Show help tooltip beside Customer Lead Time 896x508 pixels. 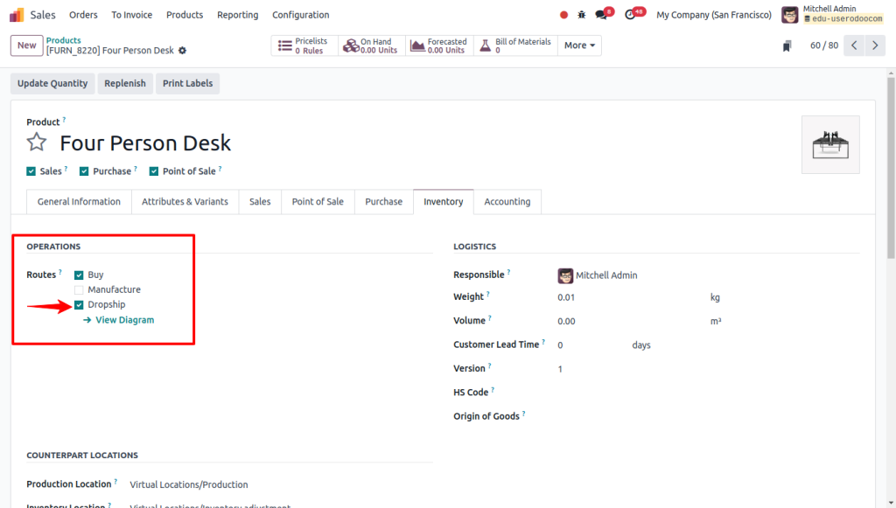tap(543, 342)
